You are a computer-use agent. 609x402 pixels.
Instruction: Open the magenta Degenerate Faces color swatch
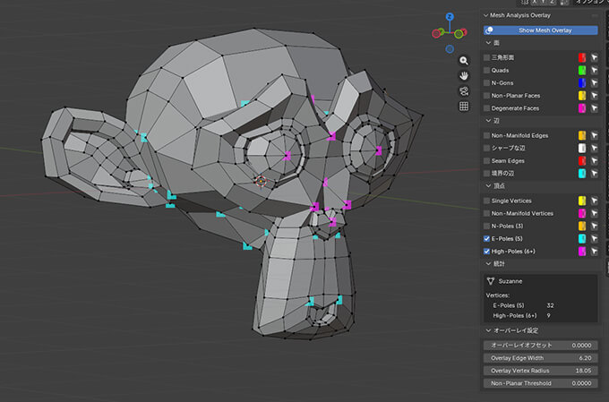580,108
